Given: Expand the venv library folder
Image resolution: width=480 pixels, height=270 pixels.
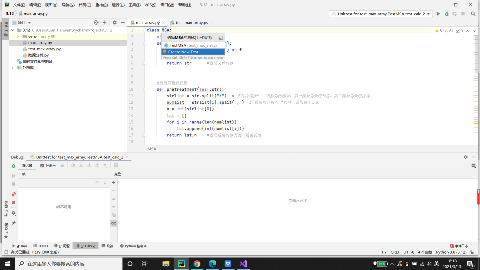Looking at the screenshot, I should point(18,36).
